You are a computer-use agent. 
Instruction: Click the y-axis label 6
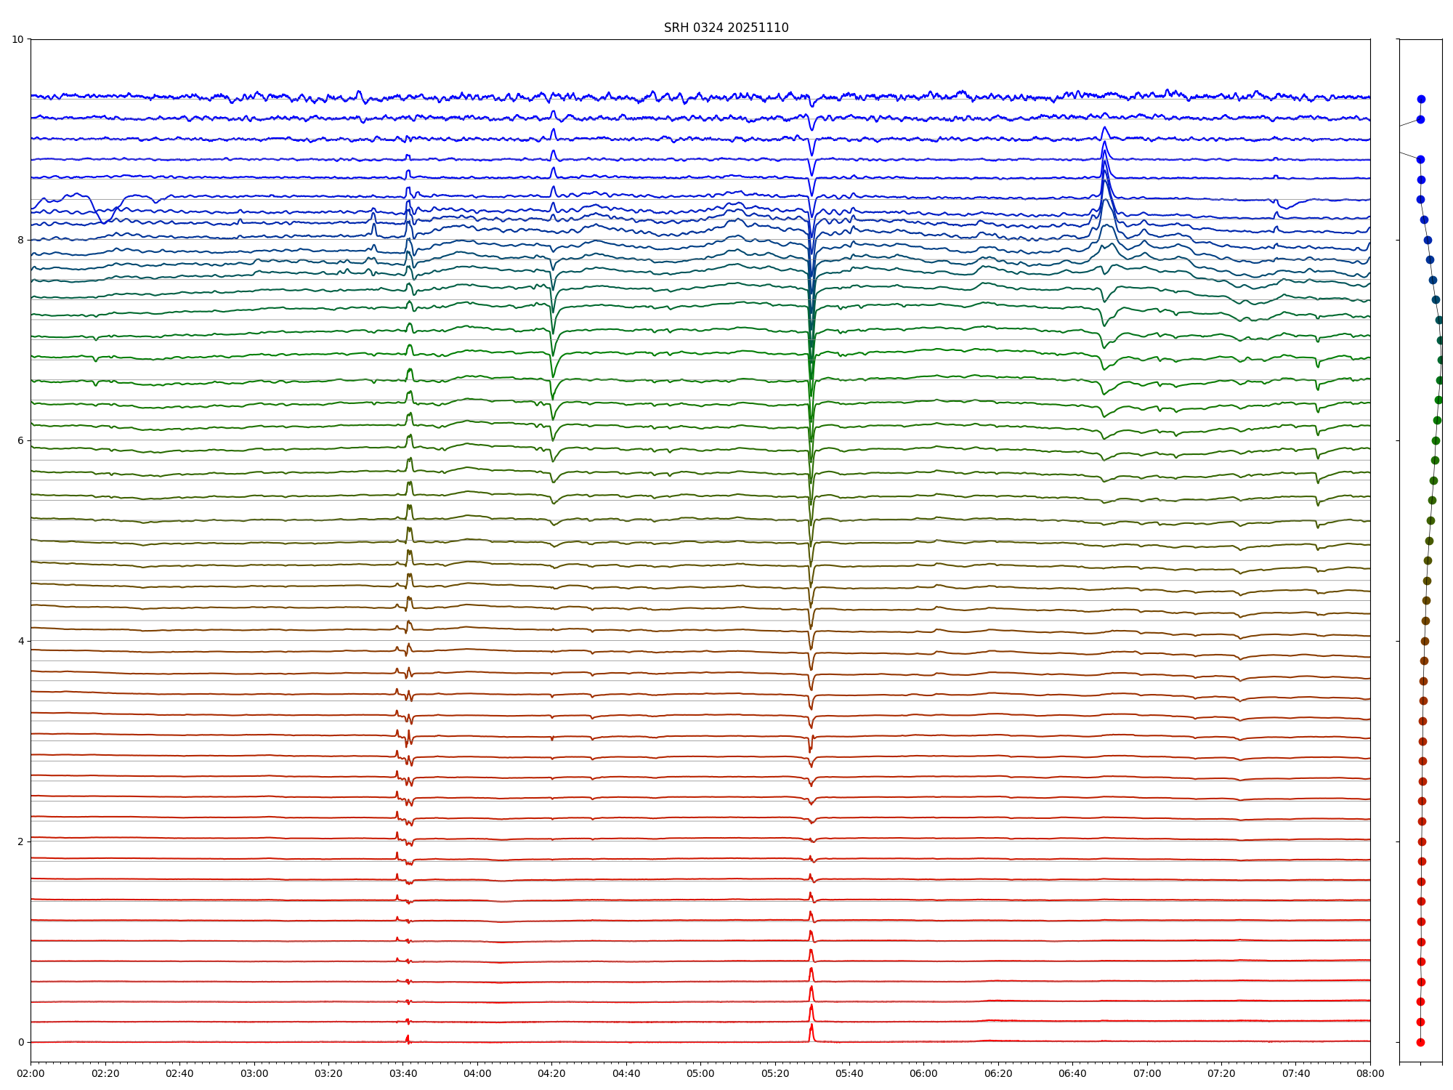click(x=20, y=440)
